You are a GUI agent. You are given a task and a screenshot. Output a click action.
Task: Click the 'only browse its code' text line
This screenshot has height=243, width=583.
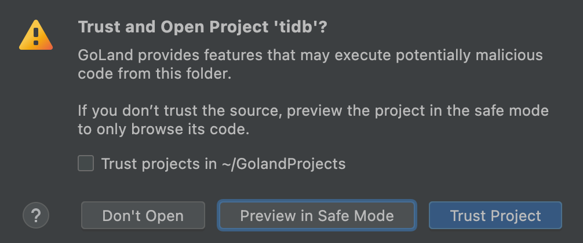pyautogui.click(x=163, y=130)
